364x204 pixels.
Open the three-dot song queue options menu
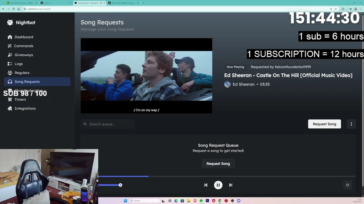(x=351, y=124)
